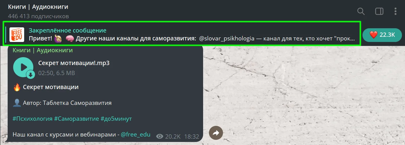Click the Секрет мотивации!.mp3 file name

click(74, 63)
